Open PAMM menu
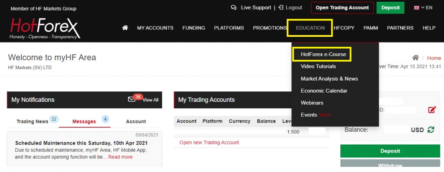This screenshot has width=444, height=172. tap(371, 28)
